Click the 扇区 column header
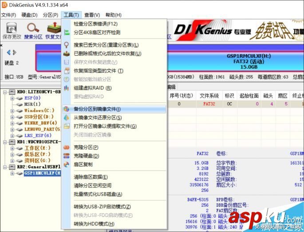 [x=283, y=96]
